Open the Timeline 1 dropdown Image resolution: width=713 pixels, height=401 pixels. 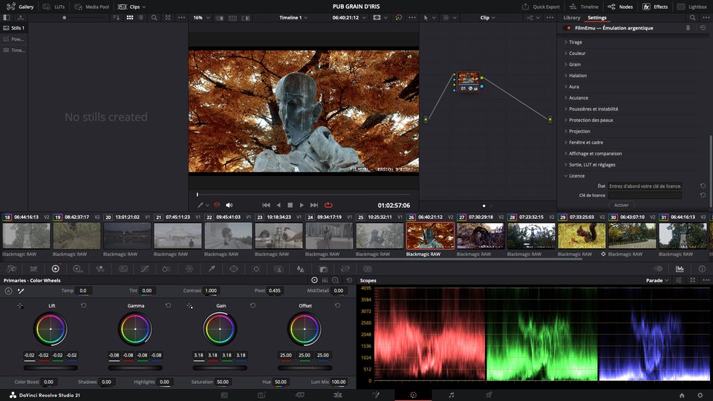pyautogui.click(x=293, y=18)
